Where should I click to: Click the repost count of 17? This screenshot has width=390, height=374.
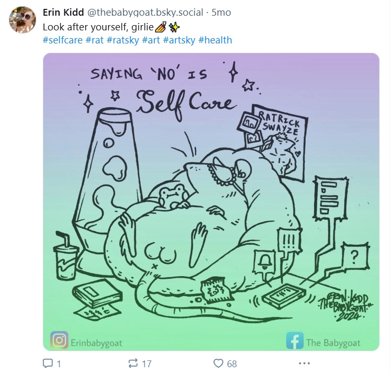147,364
